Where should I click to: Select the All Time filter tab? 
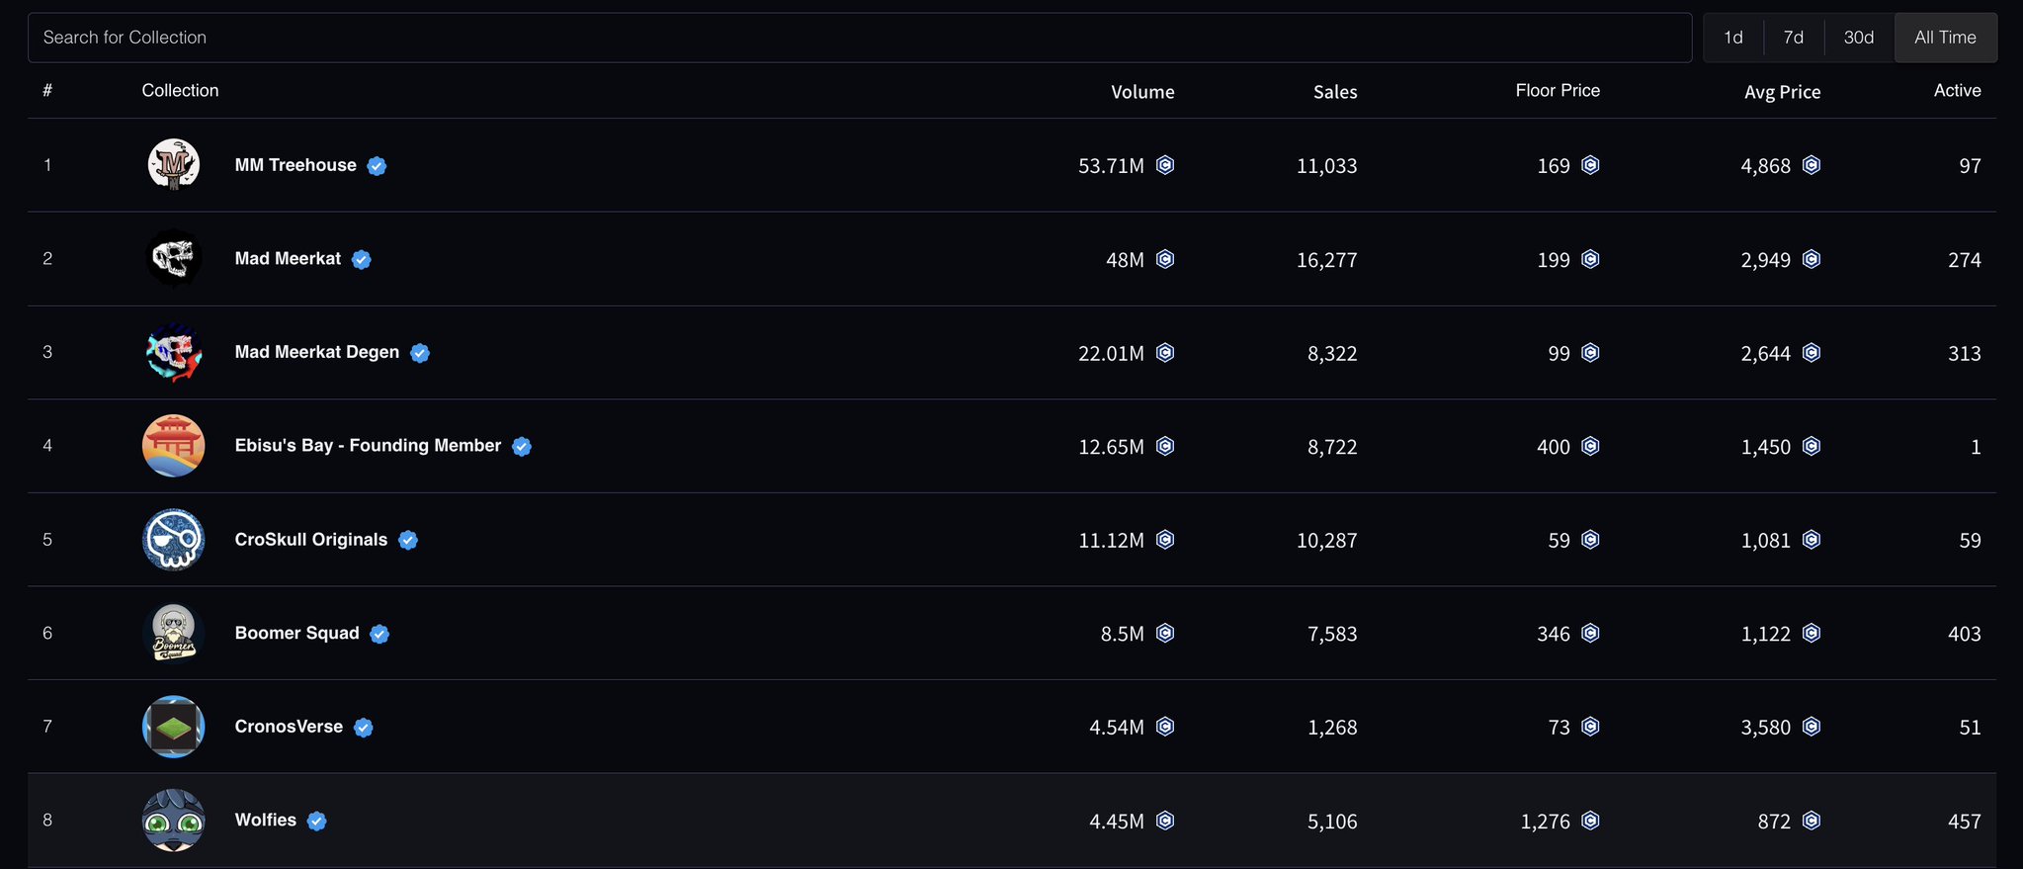[1945, 38]
